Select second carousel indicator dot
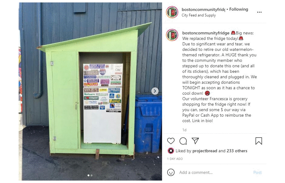The height and width of the screenshot is (183, 285). 92,175
